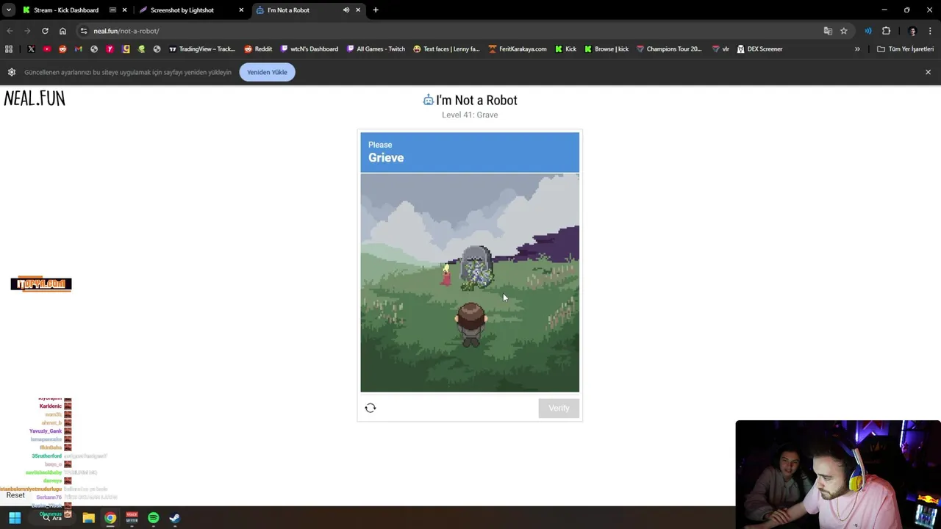Close the Screenshot by Lightshot tab
This screenshot has width=941, height=529.
241,10
